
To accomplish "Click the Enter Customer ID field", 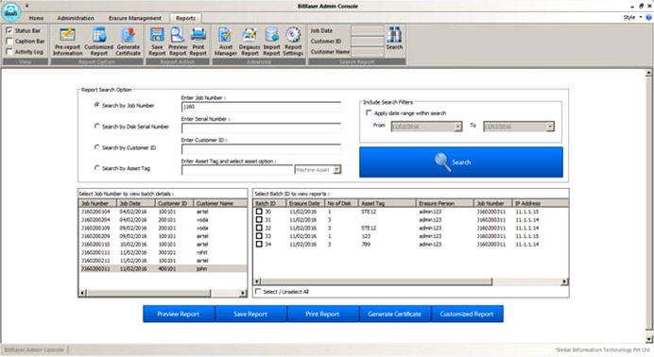I will pos(261,148).
